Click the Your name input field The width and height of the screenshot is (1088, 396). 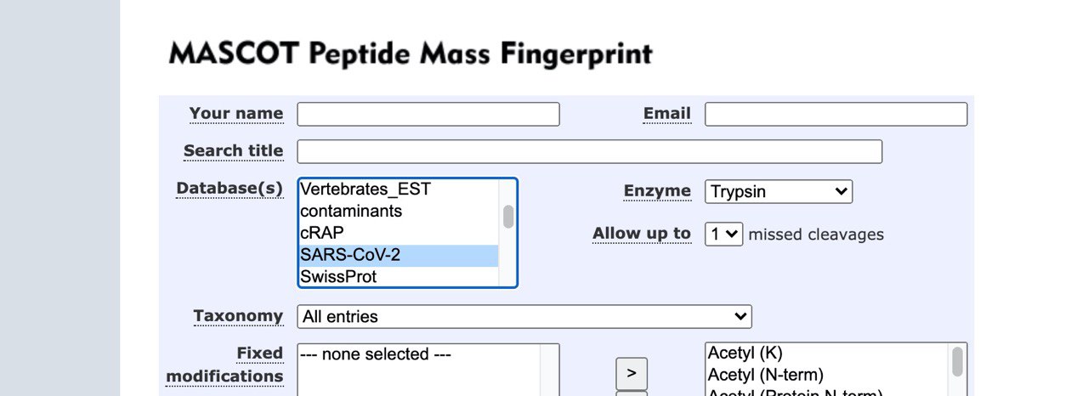pos(428,114)
